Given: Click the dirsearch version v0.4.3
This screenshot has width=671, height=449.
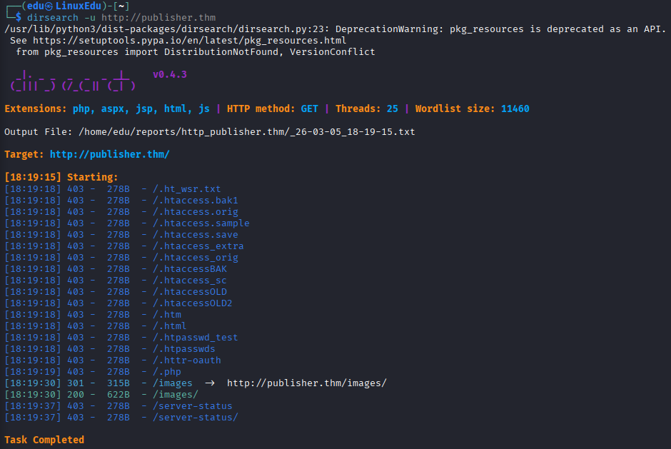Looking at the screenshot, I should [x=170, y=74].
